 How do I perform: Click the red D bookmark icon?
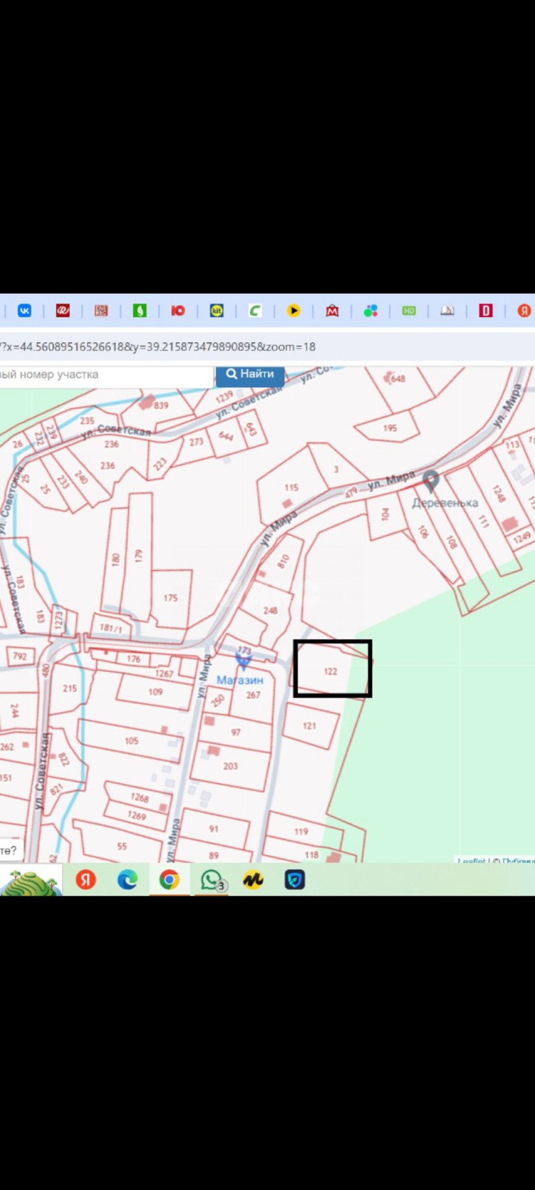(485, 311)
